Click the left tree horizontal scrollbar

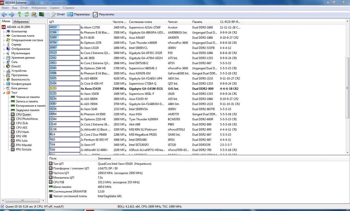(x=22, y=201)
